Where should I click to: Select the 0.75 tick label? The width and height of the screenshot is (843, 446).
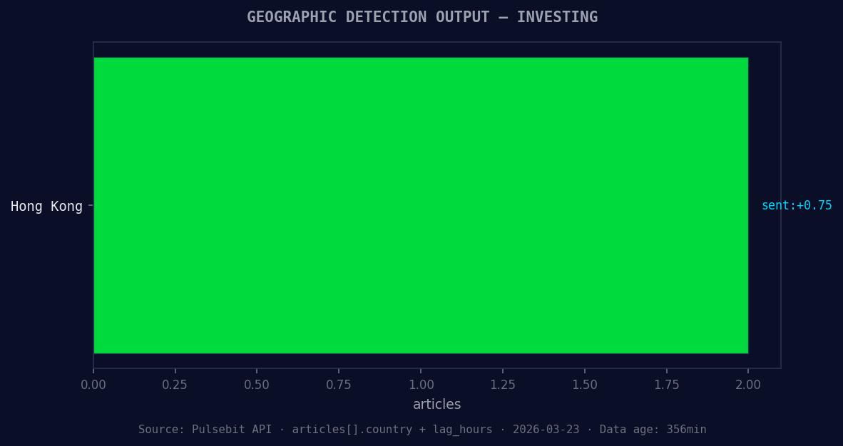(x=339, y=384)
